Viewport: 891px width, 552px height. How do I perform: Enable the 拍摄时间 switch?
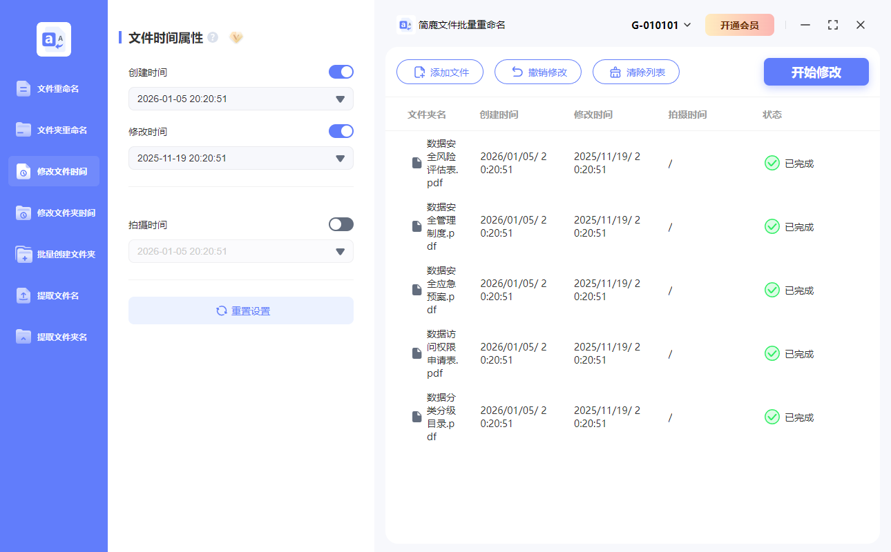(x=341, y=224)
